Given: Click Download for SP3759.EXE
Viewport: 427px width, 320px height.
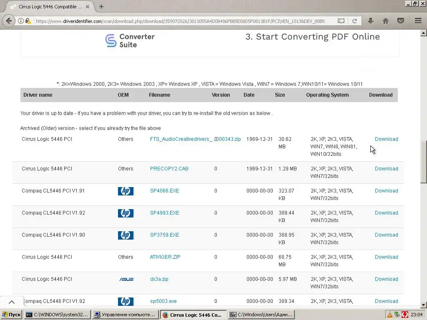Looking at the screenshot, I should tap(386, 235).
